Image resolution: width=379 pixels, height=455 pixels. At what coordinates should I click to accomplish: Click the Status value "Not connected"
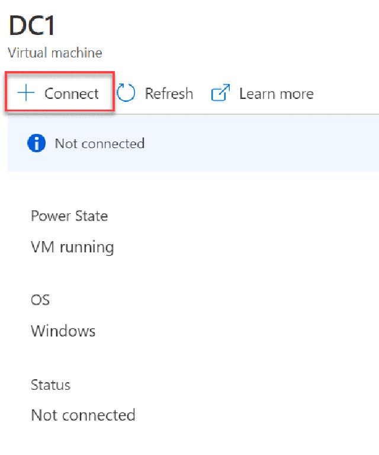pos(83,415)
